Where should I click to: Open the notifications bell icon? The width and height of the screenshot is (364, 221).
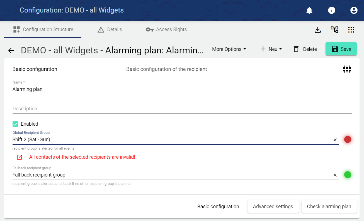coord(309,11)
